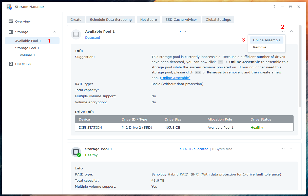The image size is (308, 196).
Task: Collapse the Storage Pool 1 panel
Action: pyautogui.click(x=291, y=149)
